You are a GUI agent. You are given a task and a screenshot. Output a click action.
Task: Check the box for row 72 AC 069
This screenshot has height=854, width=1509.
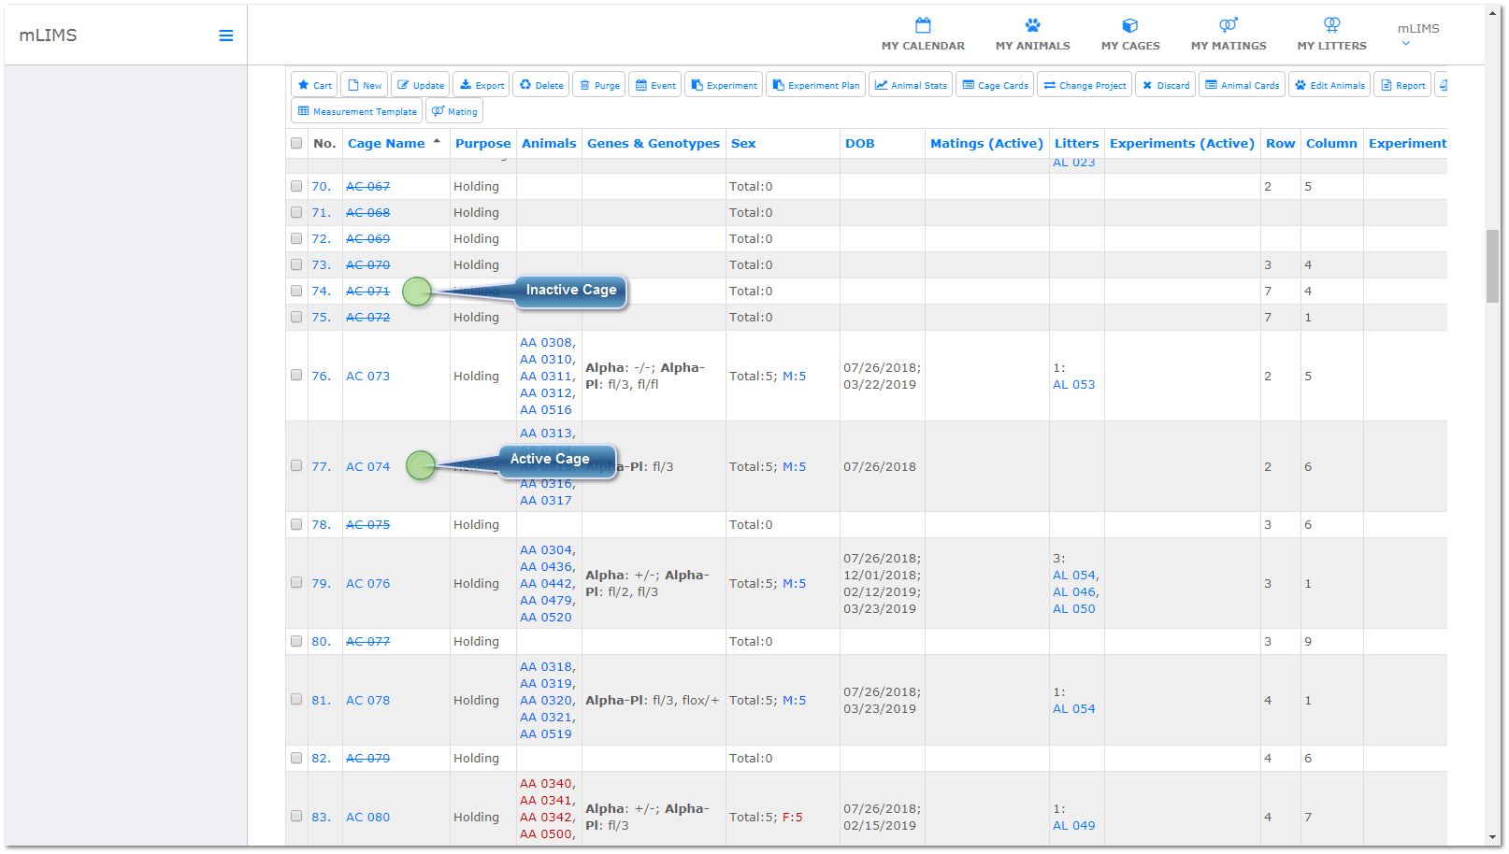coord(296,238)
